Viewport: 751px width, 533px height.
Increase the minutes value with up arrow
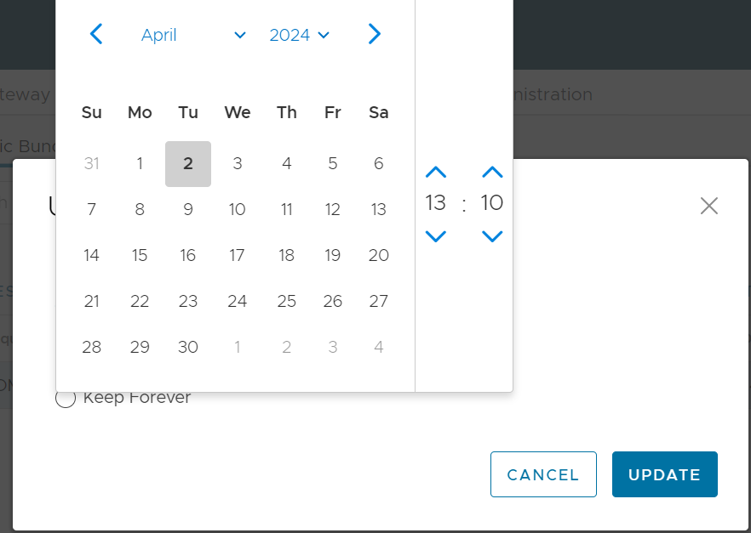(x=492, y=173)
